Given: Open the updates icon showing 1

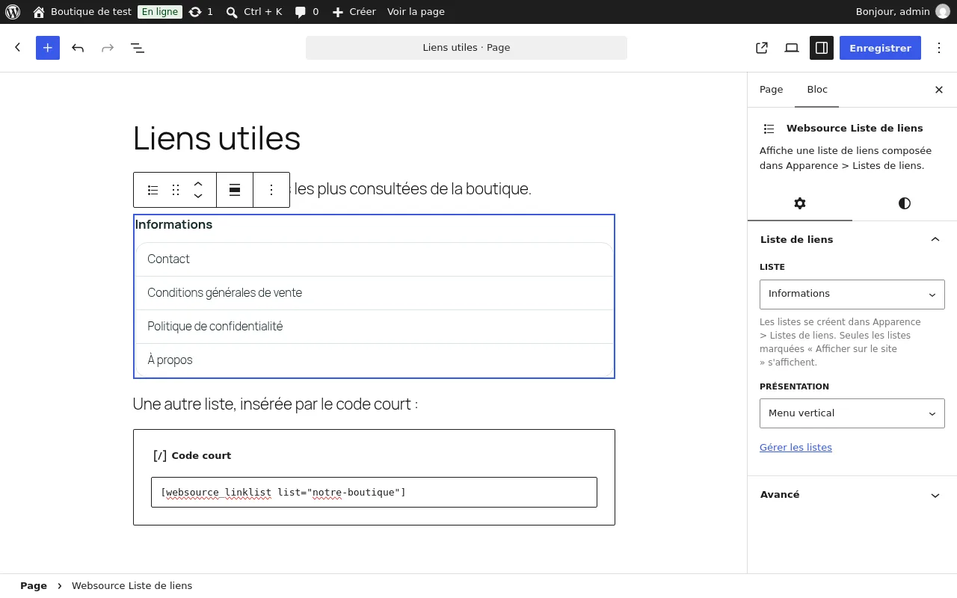Looking at the screenshot, I should tap(201, 12).
